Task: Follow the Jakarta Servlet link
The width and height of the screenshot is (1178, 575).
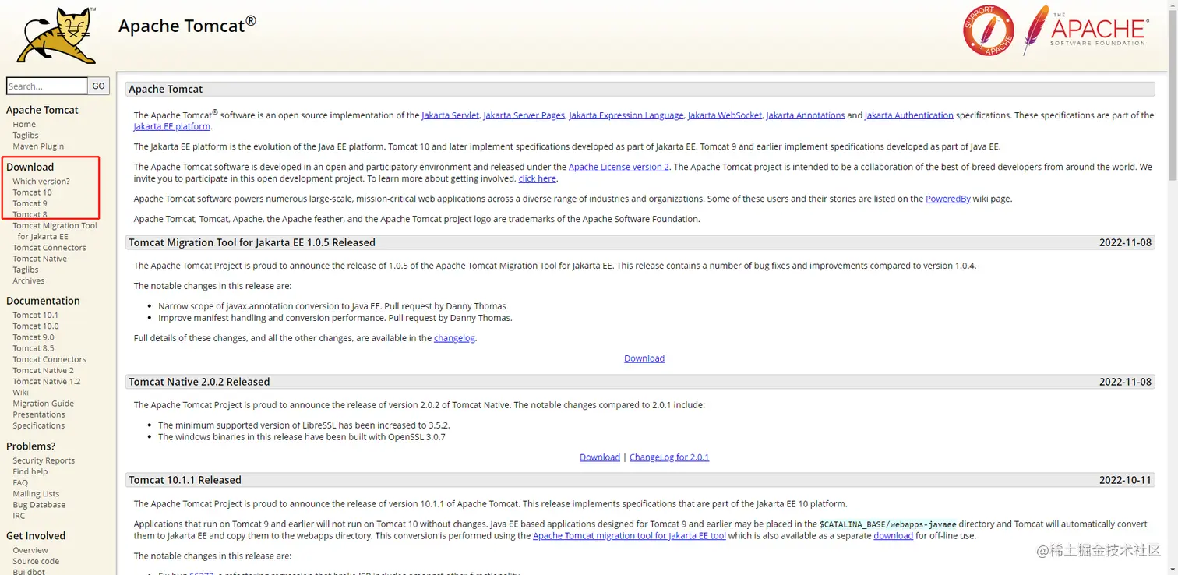Action: [450, 115]
